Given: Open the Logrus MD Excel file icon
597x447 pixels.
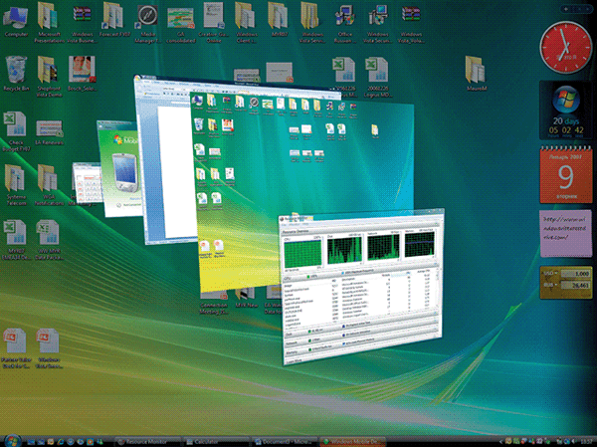Looking at the screenshot, I should (377, 77).
